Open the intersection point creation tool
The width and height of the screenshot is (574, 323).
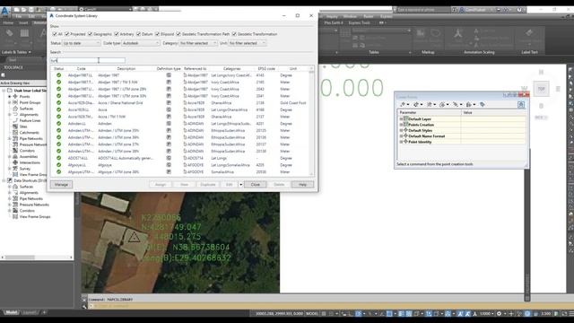click(417, 104)
